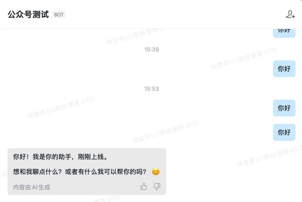
Task: Dislike the AI reply with thumbs down
Action: coord(157,187)
